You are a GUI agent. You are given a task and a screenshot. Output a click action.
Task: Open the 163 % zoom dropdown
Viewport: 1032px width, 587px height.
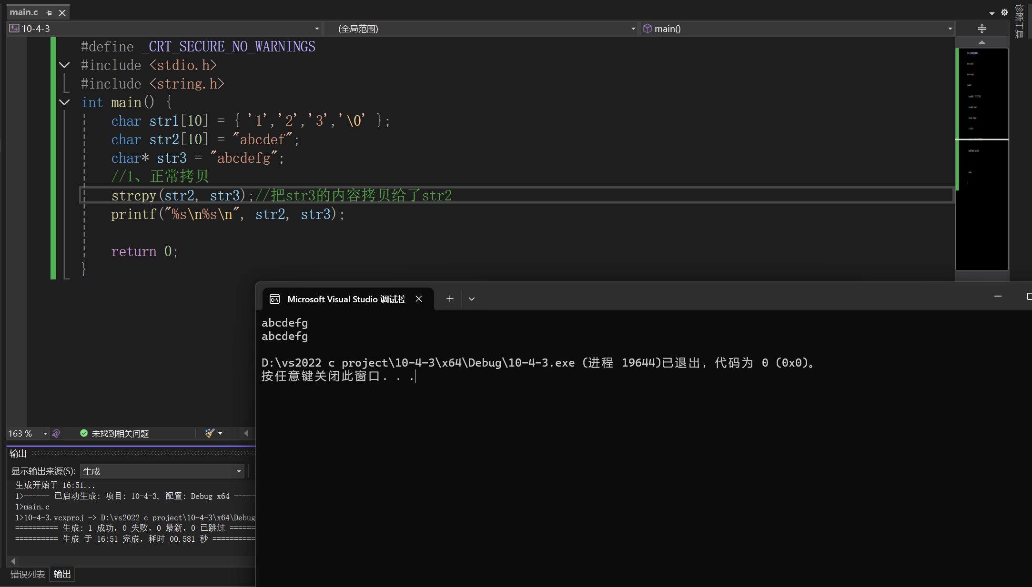point(45,433)
